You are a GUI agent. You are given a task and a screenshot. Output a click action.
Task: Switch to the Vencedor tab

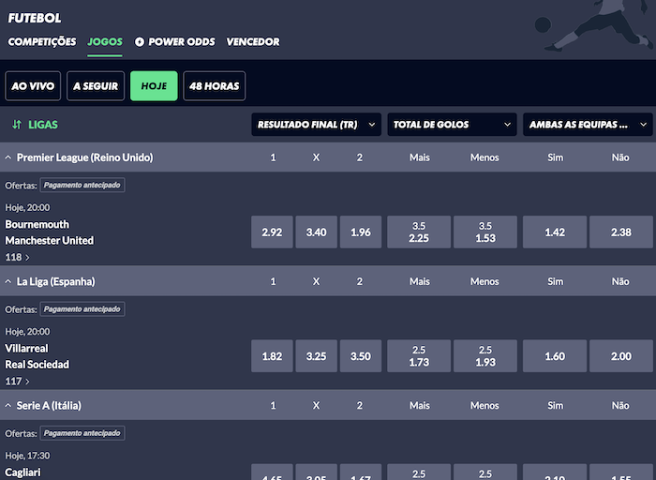point(253,42)
